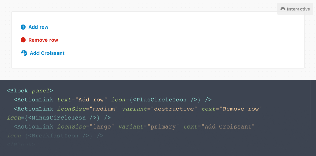This screenshot has height=156, width=316.
Task: Open the Add row action link
Action: point(35,27)
